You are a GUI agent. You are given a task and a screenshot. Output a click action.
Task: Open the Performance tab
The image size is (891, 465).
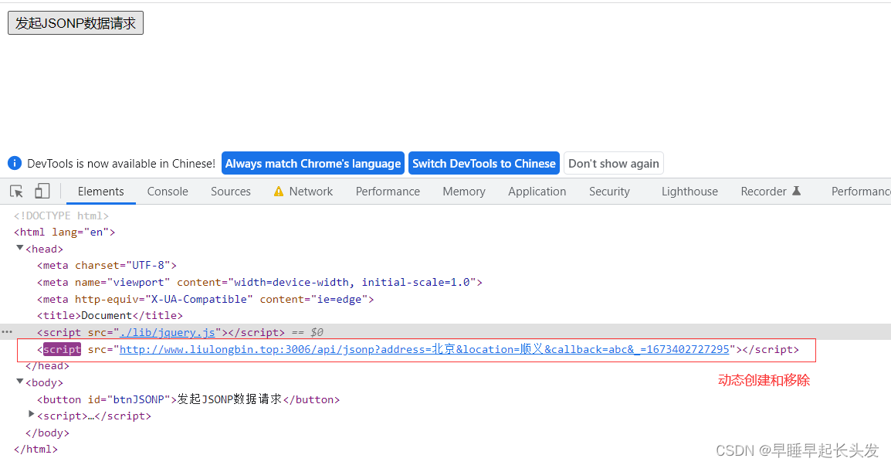point(388,192)
